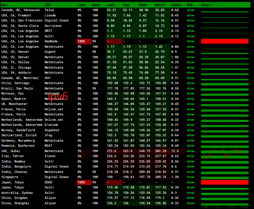Click the 98 sent value for Cogent
This screenshot has height=209, width=254.
[94, 52]
